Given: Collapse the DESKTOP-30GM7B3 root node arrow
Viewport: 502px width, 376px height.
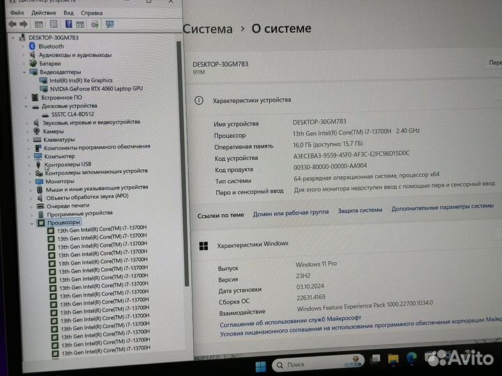Looking at the screenshot, I should [x=13, y=38].
